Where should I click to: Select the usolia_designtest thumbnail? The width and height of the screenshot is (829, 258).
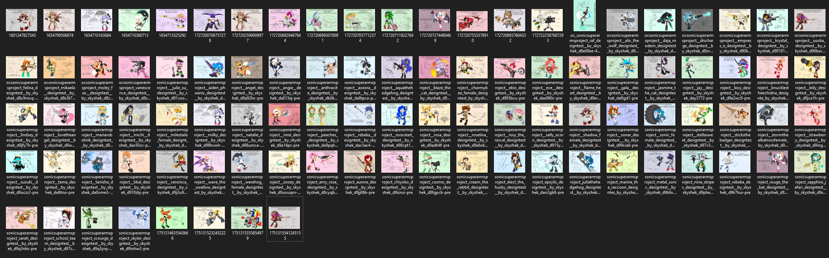click(x=811, y=20)
